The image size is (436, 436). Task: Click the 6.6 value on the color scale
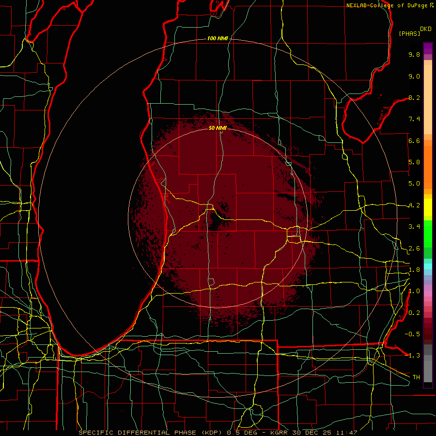(414, 140)
